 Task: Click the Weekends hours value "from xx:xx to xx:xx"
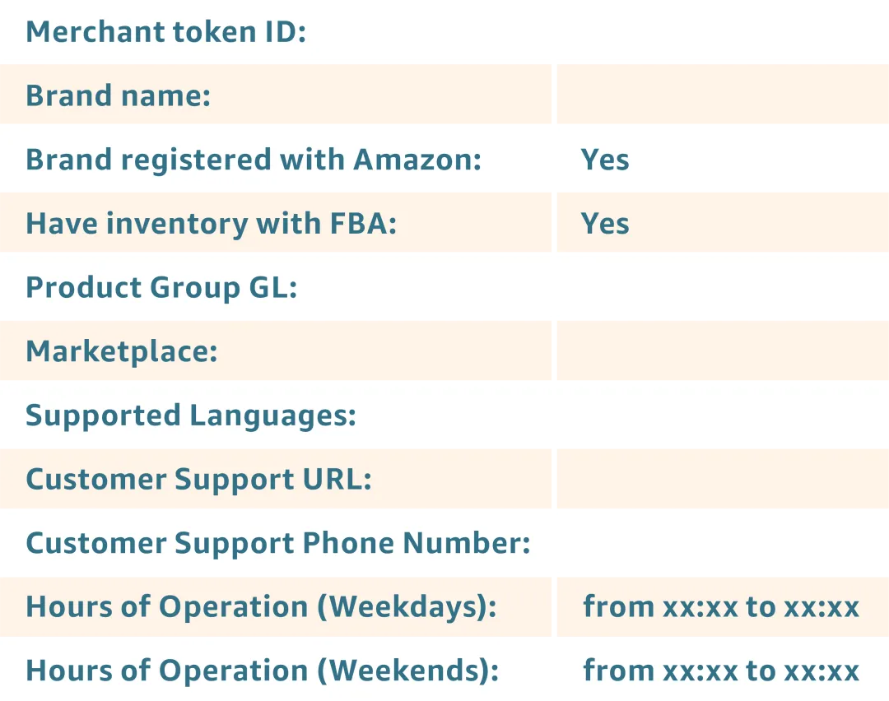pos(721,671)
